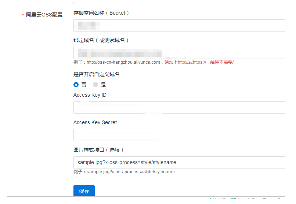296x204 pixels.
Task: Click the 绑定域名（或测试域名）label
Action: point(101,40)
